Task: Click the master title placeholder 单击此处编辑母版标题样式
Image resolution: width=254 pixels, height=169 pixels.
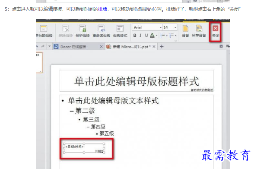Action: pos(137,81)
